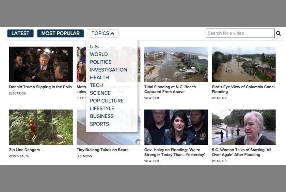Choose INVESTIGATION in the topics list

tap(109, 70)
